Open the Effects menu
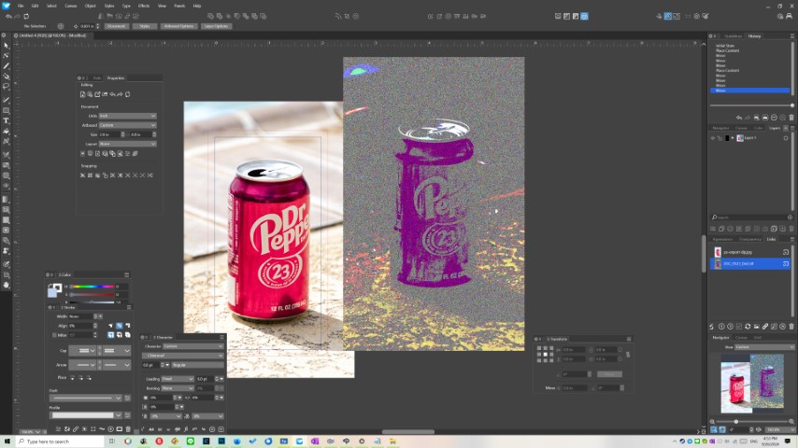This screenshot has height=448, width=798. [144, 6]
